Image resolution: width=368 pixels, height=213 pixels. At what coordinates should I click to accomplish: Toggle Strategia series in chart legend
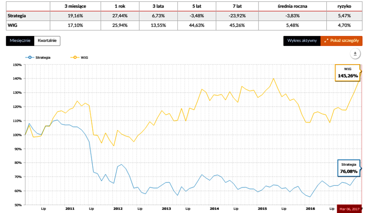click(x=38, y=58)
